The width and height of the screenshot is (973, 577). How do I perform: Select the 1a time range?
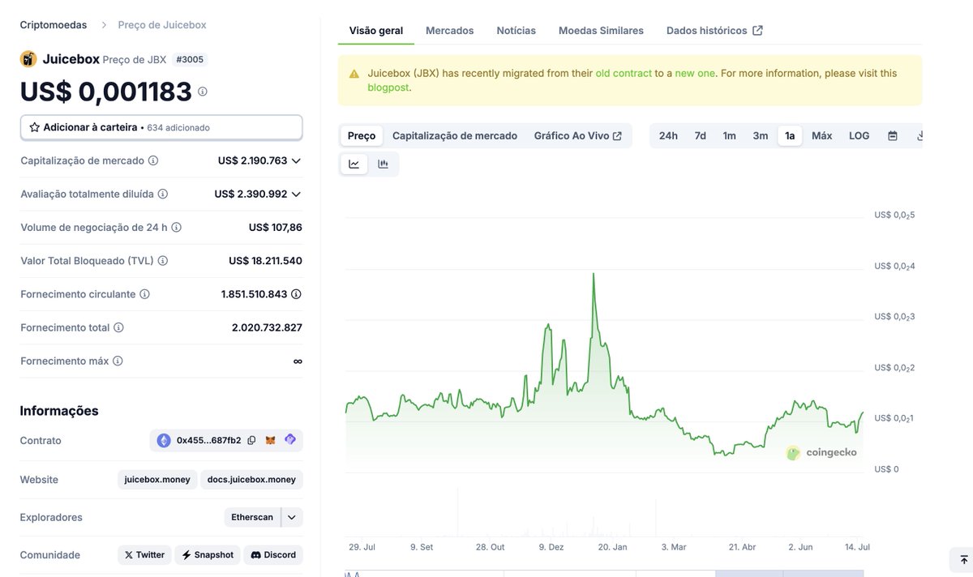click(x=790, y=136)
